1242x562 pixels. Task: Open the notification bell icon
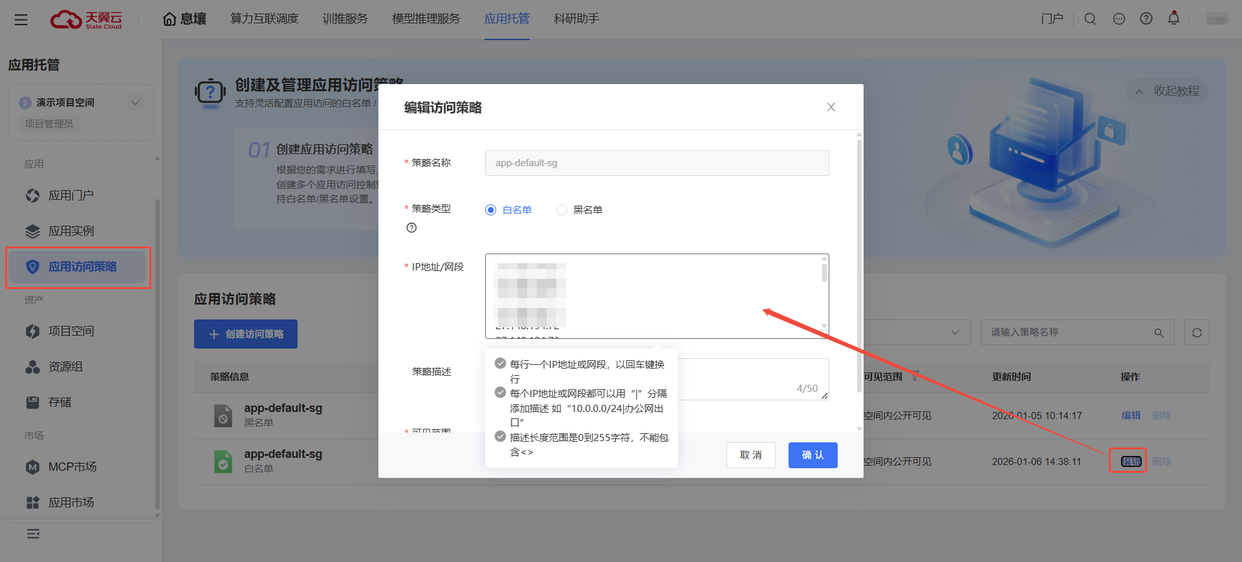(1173, 19)
